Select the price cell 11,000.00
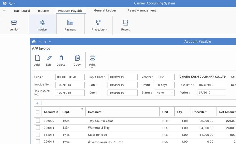Image resolution: width=236 pixels, height=144 pixels. click(x=206, y=135)
